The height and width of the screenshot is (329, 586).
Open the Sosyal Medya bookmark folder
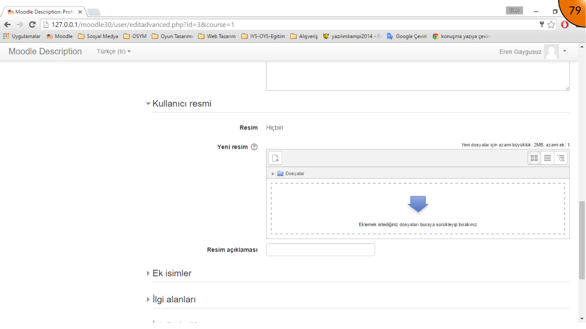tap(98, 36)
